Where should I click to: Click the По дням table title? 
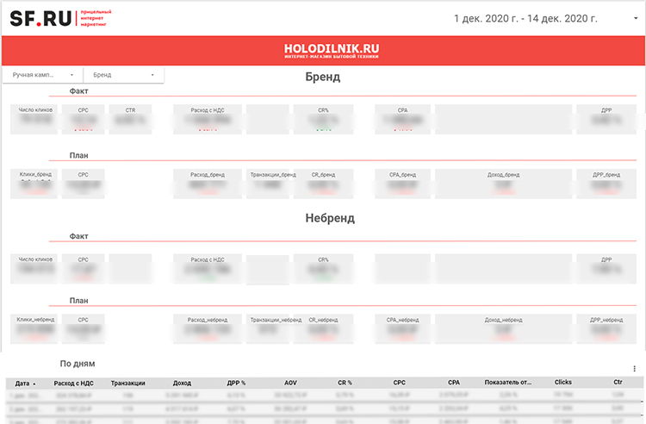(x=78, y=364)
